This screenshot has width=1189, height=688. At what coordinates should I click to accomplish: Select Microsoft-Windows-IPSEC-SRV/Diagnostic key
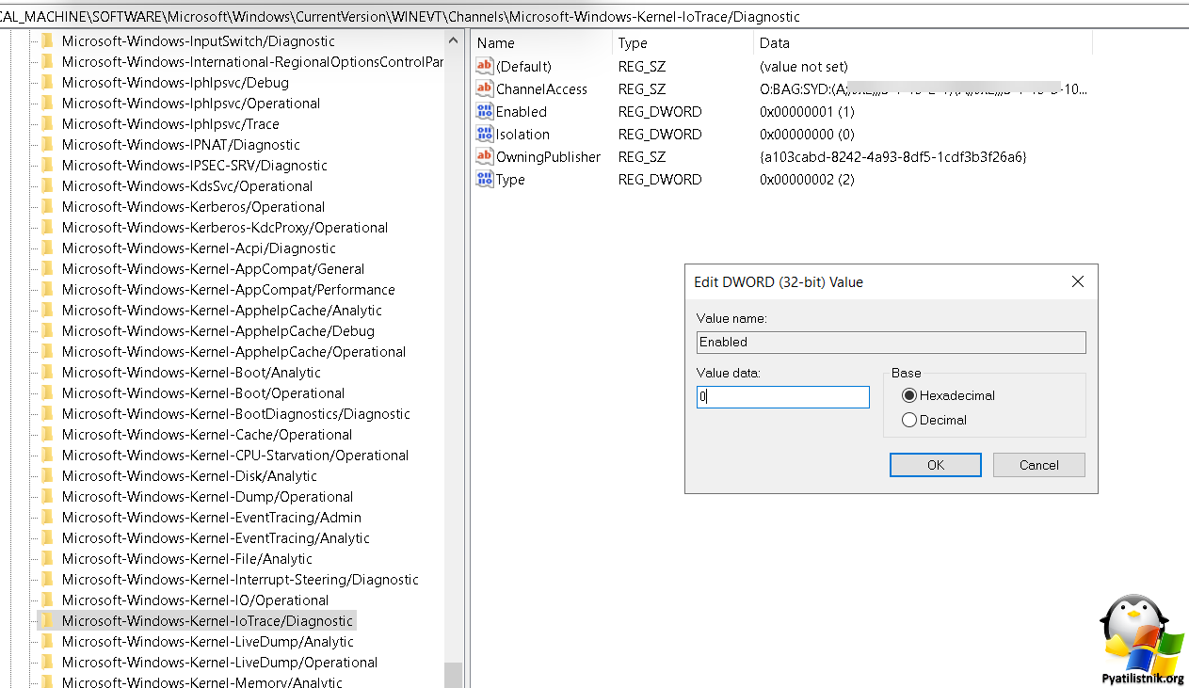pyautogui.click(x=195, y=166)
